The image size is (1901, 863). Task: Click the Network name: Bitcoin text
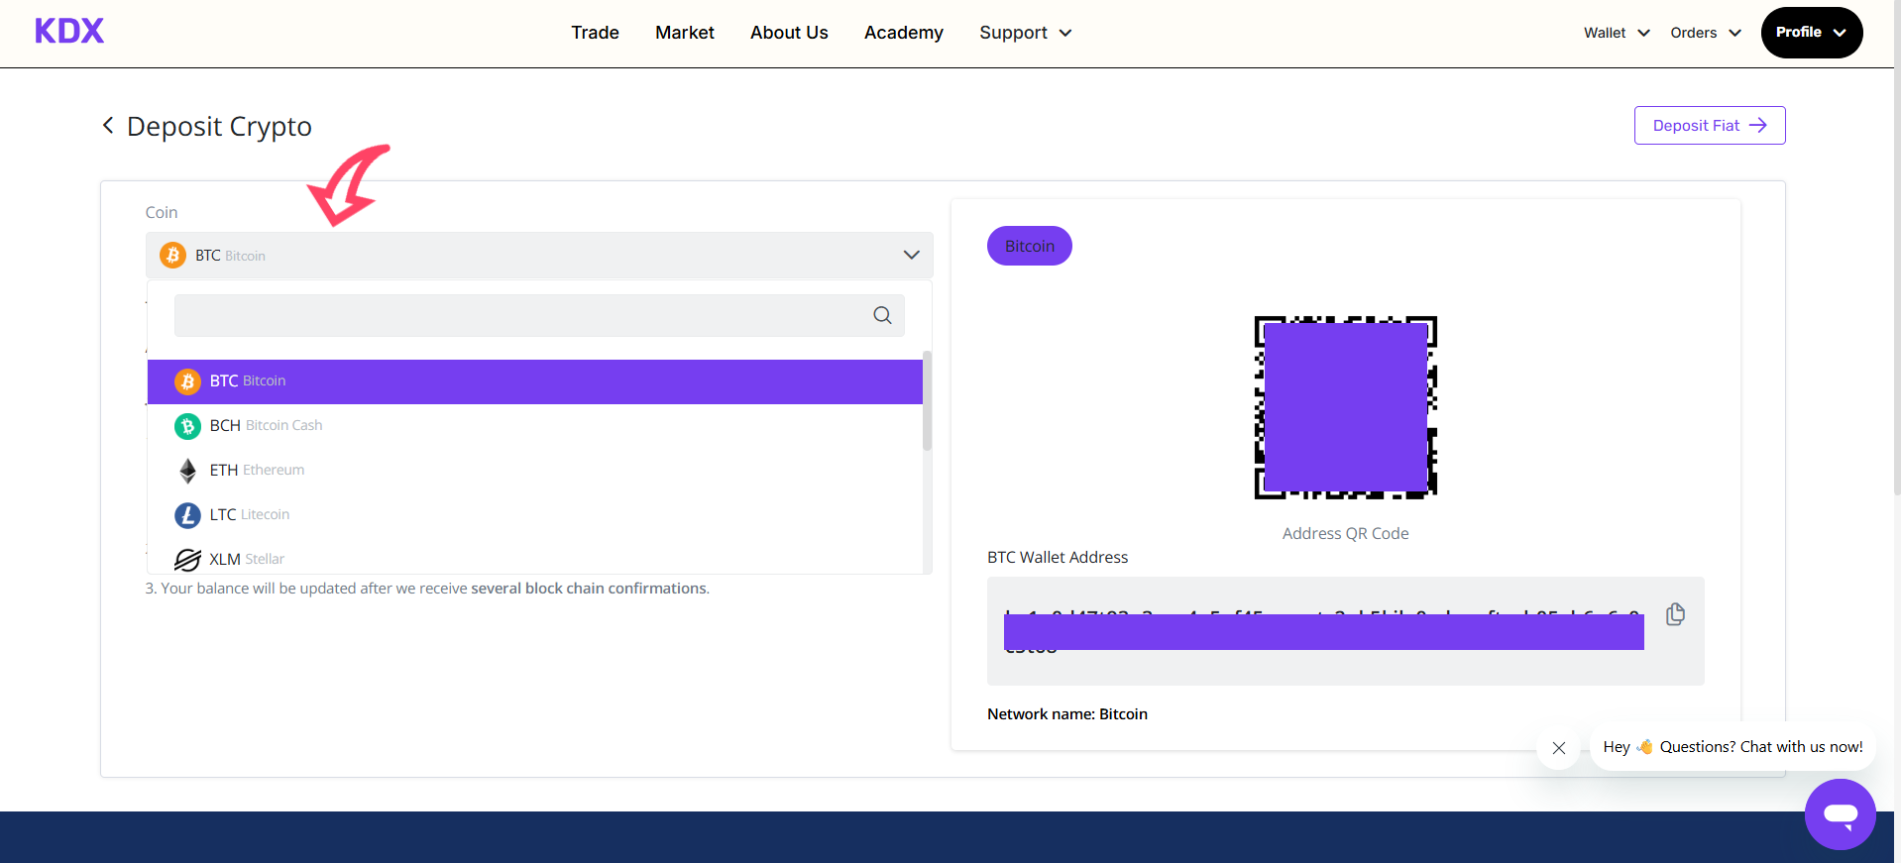pos(1067,714)
